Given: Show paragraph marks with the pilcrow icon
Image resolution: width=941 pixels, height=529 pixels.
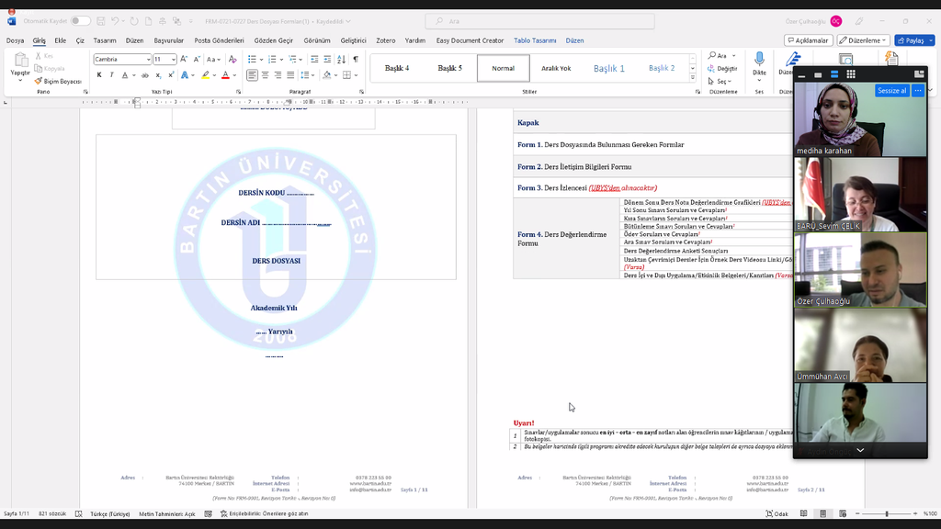Looking at the screenshot, I should (x=356, y=60).
